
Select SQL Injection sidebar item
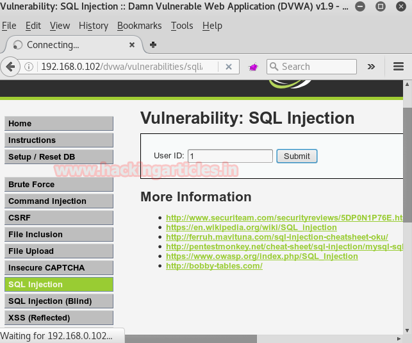(x=59, y=285)
